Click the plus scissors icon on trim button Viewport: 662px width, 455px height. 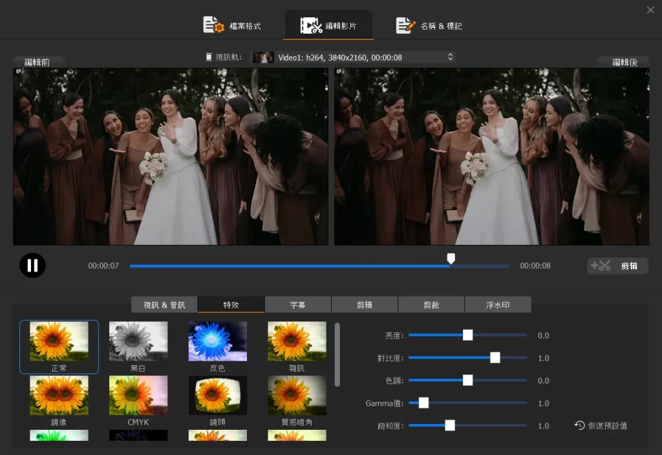click(x=601, y=266)
